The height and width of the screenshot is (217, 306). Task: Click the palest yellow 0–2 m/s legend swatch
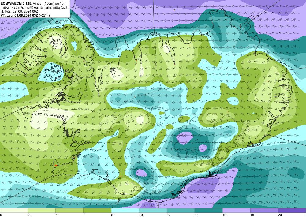(14, 211)
